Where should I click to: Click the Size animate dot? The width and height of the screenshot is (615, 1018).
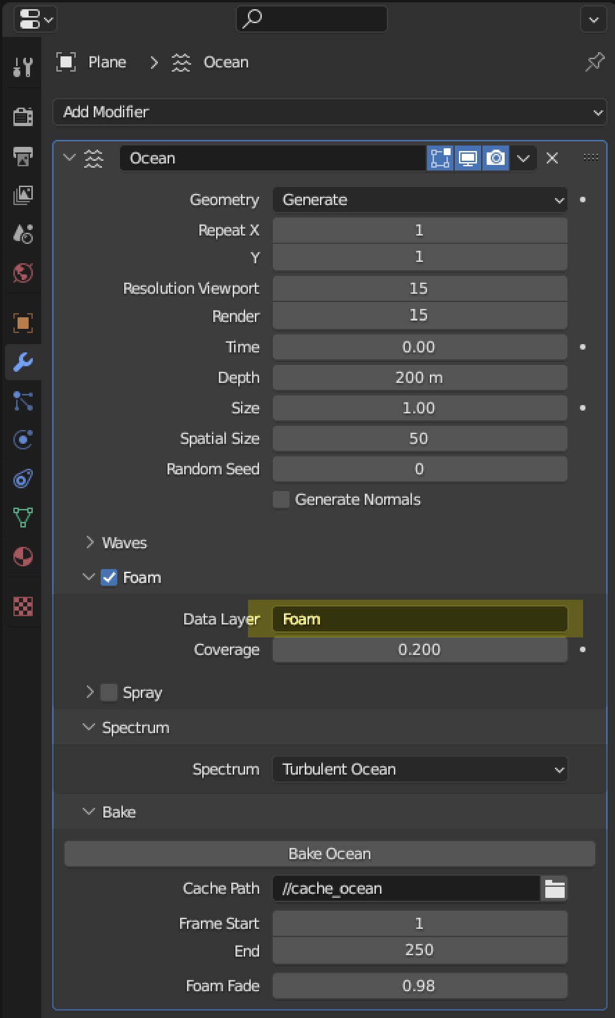coord(583,408)
